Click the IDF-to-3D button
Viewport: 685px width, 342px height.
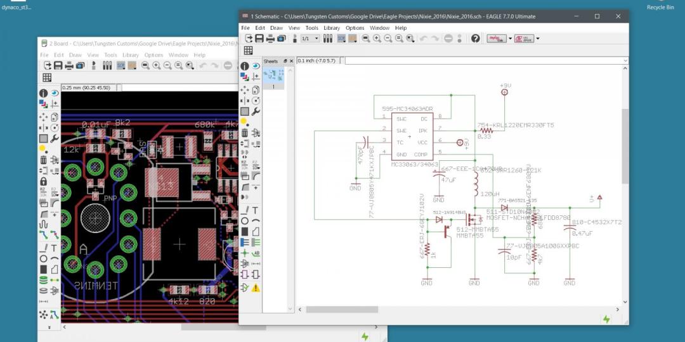pyautogui.click(x=525, y=39)
